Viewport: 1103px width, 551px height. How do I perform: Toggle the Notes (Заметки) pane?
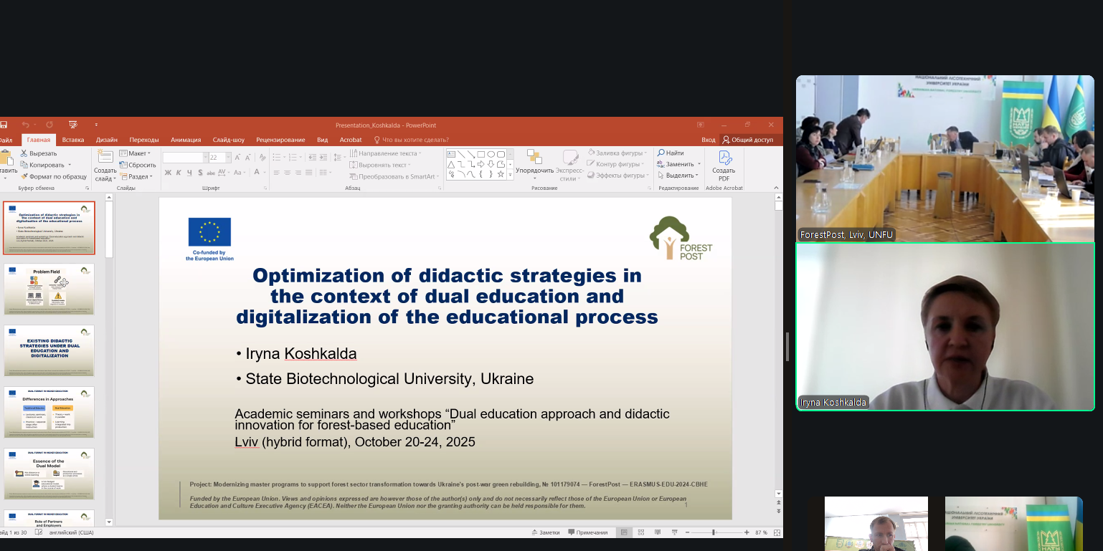pos(545,532)
